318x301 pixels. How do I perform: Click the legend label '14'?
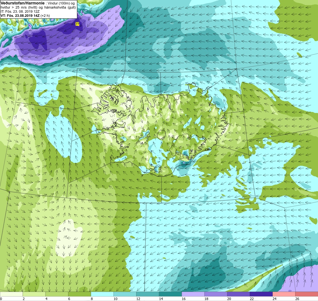[161, 299]
